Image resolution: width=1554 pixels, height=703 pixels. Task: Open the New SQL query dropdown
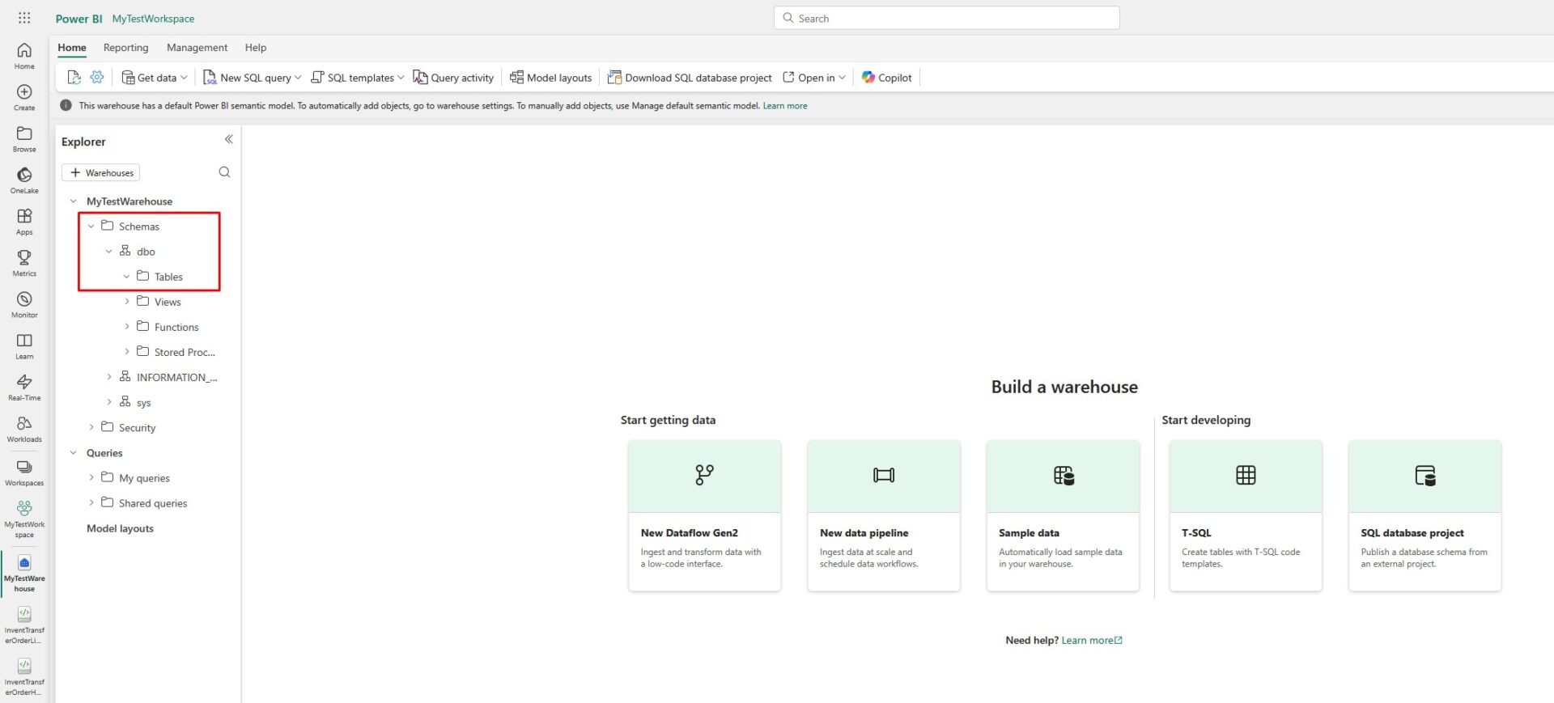[x=252, y=77]
